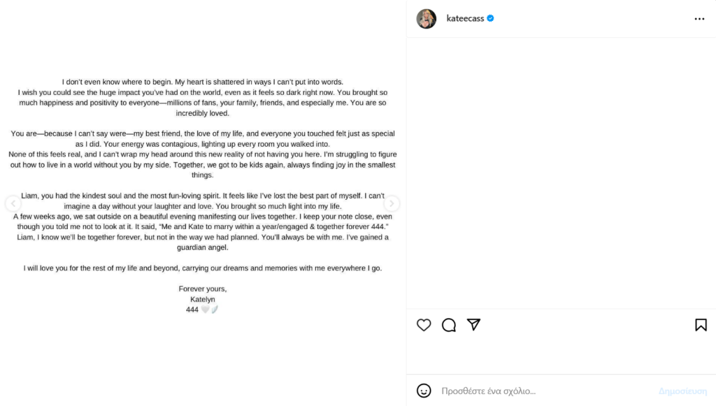This screenshot has width=716, height=406.
Task: Open the kateecass username link
Action: click(x=465, y=19)
